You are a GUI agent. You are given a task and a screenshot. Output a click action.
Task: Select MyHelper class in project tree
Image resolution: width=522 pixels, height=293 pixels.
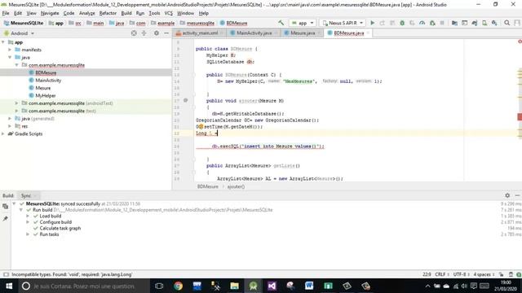(46, 96)
